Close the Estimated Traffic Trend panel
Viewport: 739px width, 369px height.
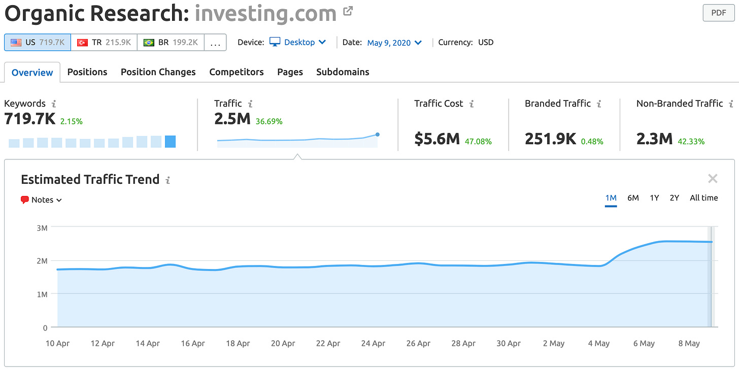click(713, 178)
